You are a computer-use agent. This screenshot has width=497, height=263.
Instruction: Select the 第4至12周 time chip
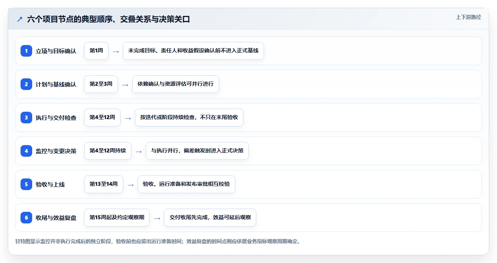click(102, 118)
